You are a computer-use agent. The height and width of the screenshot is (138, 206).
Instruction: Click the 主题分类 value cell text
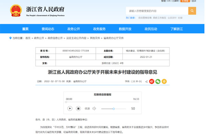tap(146, 51)
